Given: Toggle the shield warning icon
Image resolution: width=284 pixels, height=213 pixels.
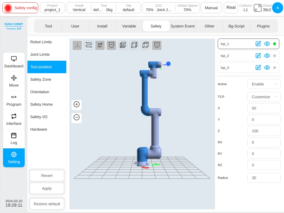Looking at the screenshot, I should [x=157, y=45].
